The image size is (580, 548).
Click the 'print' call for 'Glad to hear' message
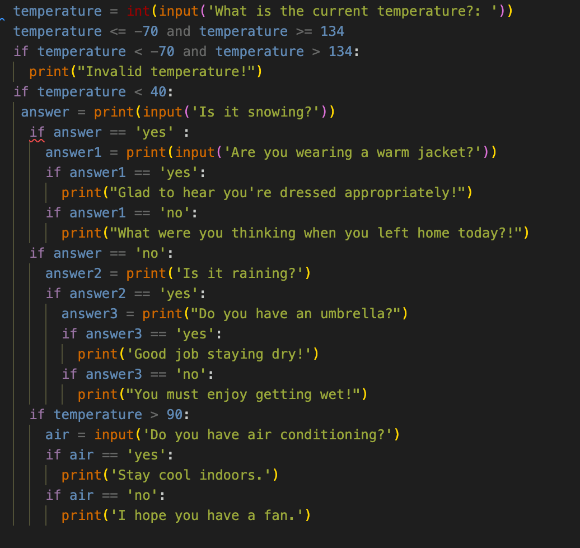coord(81,192)
